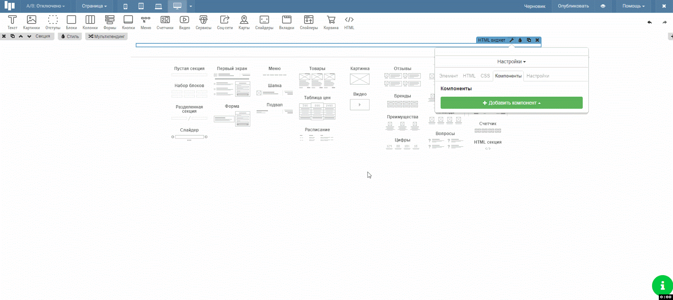Add a Карты map element

point(244,22)
